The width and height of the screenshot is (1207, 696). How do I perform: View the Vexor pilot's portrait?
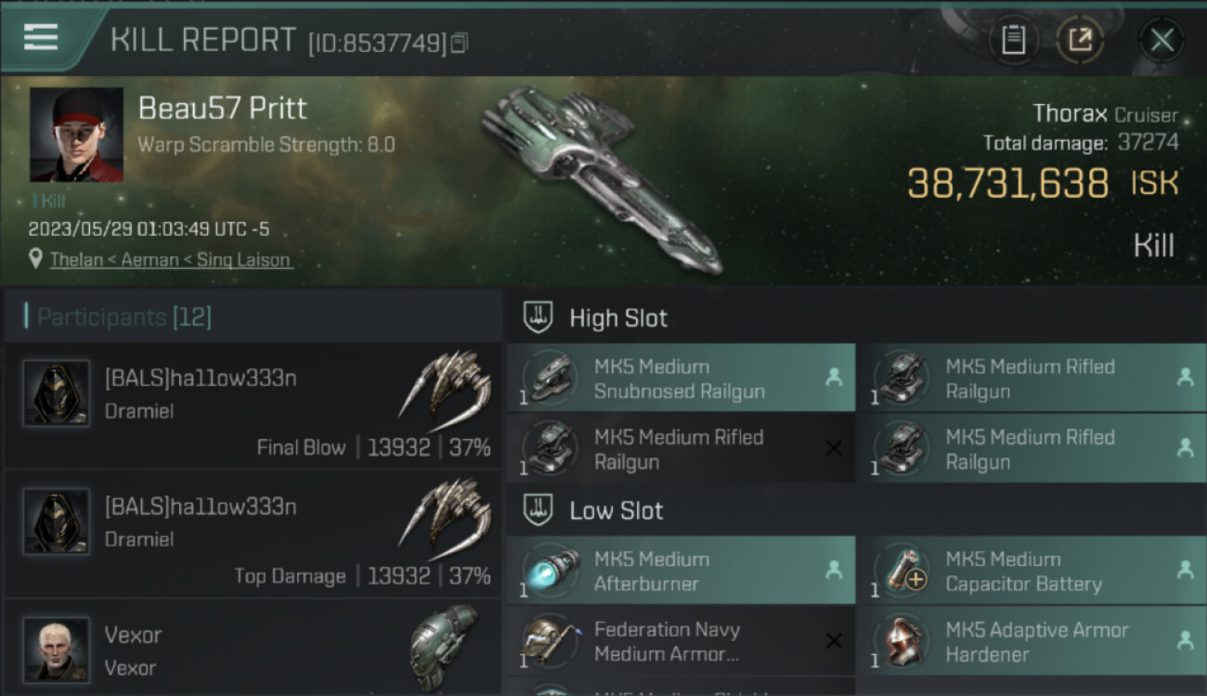pyautogui.click(x=57, y=649)
